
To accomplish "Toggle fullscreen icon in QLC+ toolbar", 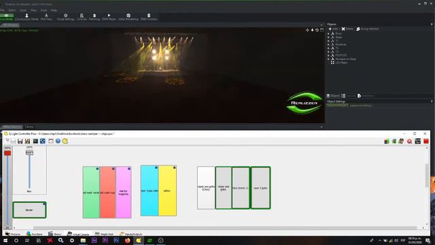I will pyautogui.click(x=51, y=141).
